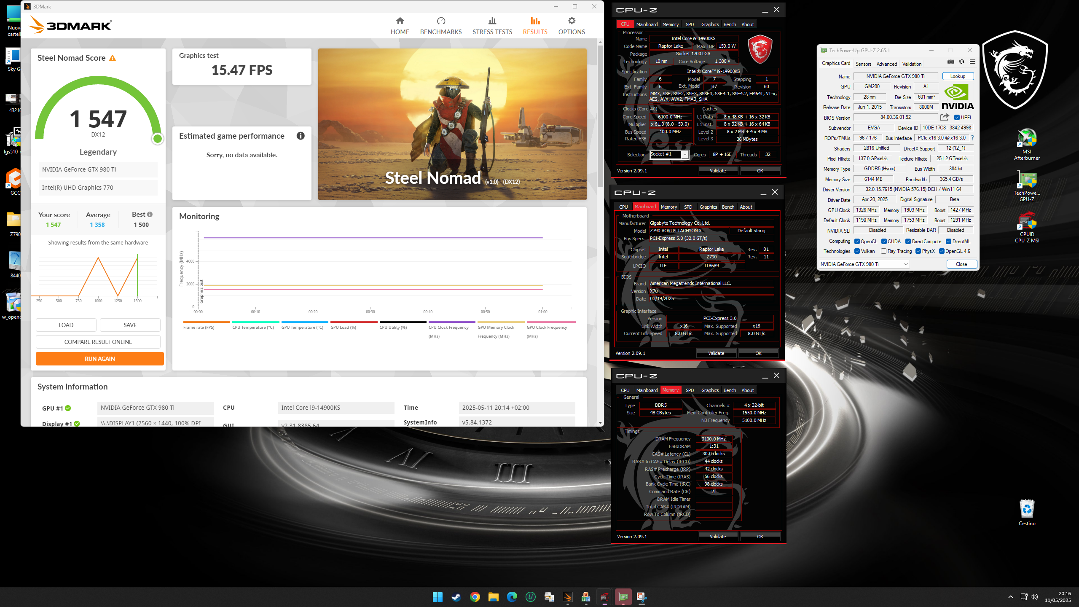
Task: Open the Bench tab in middle CPU-Z window
Action: point(728,207)
